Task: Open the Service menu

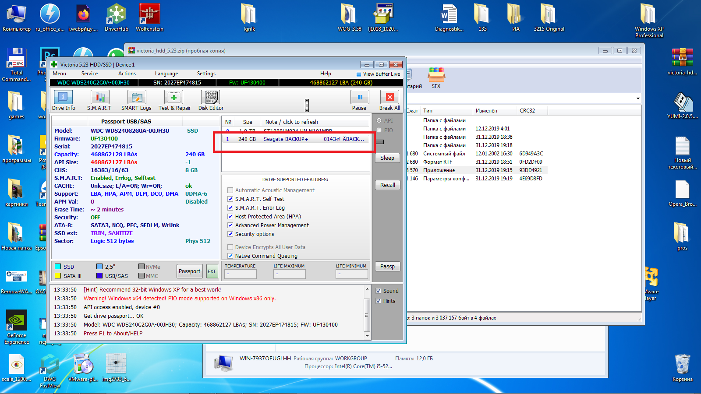Action: coord(89,74)
